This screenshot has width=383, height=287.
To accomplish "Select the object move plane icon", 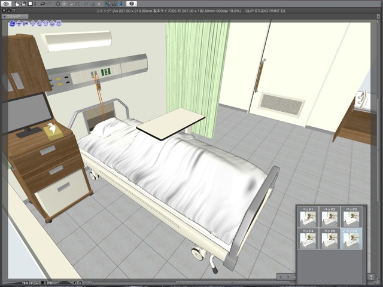I will pyautogui.click(x=33, y=23).
